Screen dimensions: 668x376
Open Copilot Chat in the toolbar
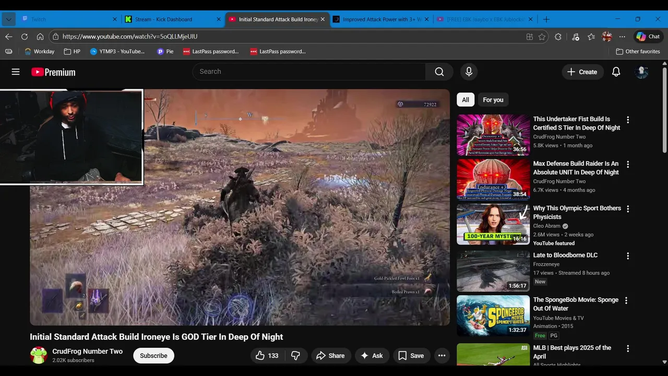[648, 37]
